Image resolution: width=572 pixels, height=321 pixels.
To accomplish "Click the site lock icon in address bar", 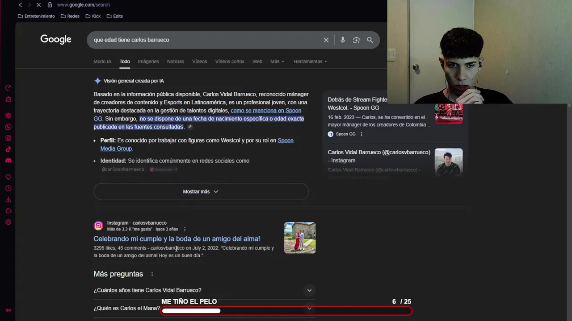I will pos(50,5).
